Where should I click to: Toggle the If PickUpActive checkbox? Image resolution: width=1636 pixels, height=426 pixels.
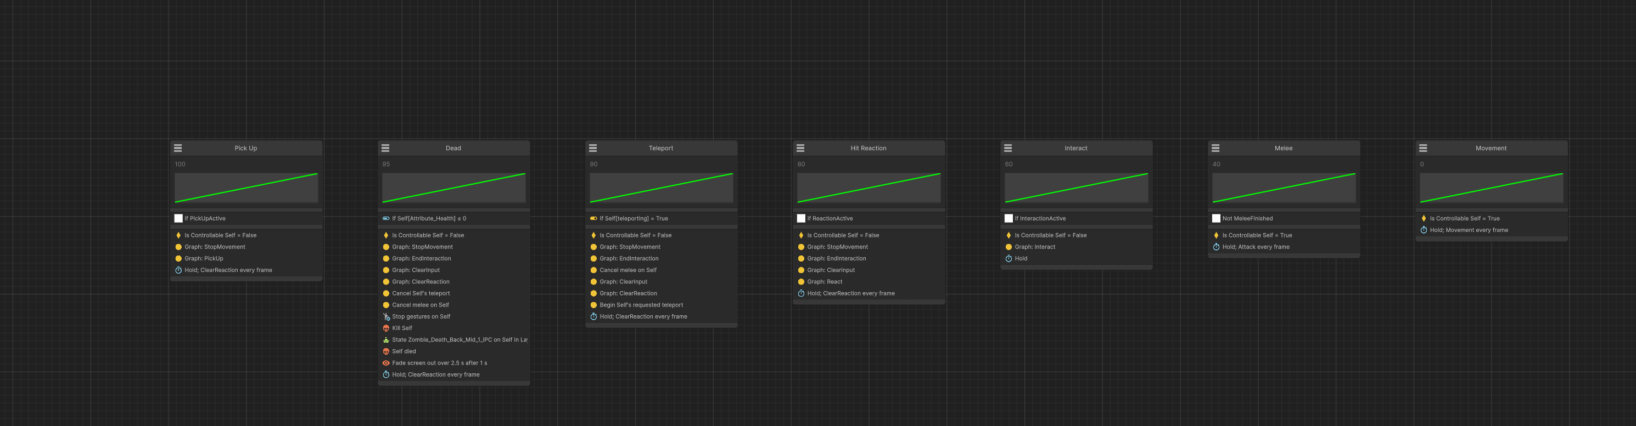178,218
